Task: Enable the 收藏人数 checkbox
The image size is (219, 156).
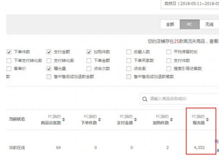Action: [129, 52]
